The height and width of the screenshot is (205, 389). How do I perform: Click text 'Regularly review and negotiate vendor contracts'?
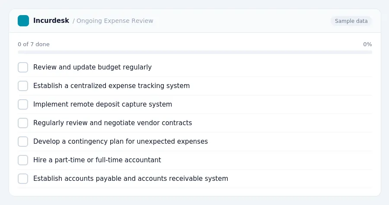click(113, 123)
